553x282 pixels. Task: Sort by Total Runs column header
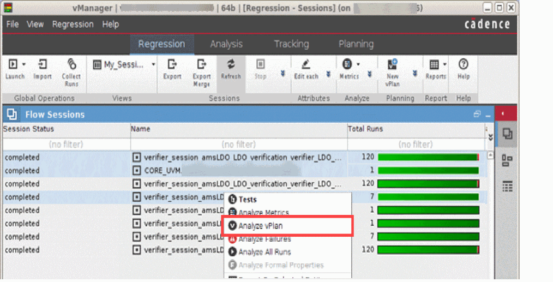(416, 129)
